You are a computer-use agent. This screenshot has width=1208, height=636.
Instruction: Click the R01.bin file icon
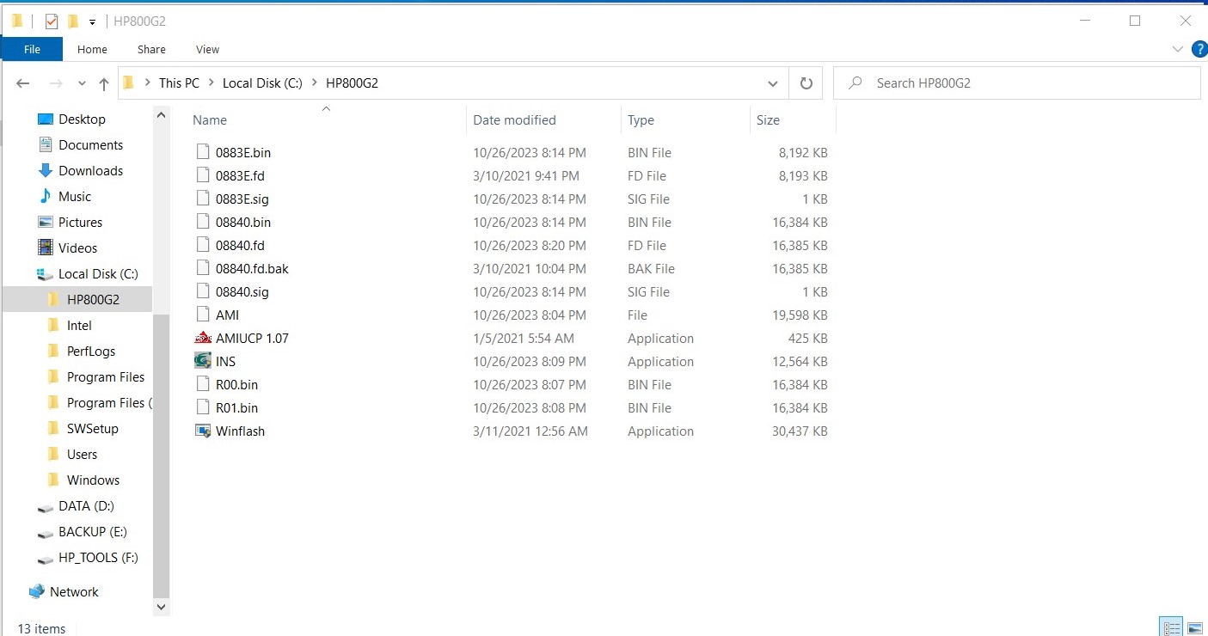[x=203, y=407]
